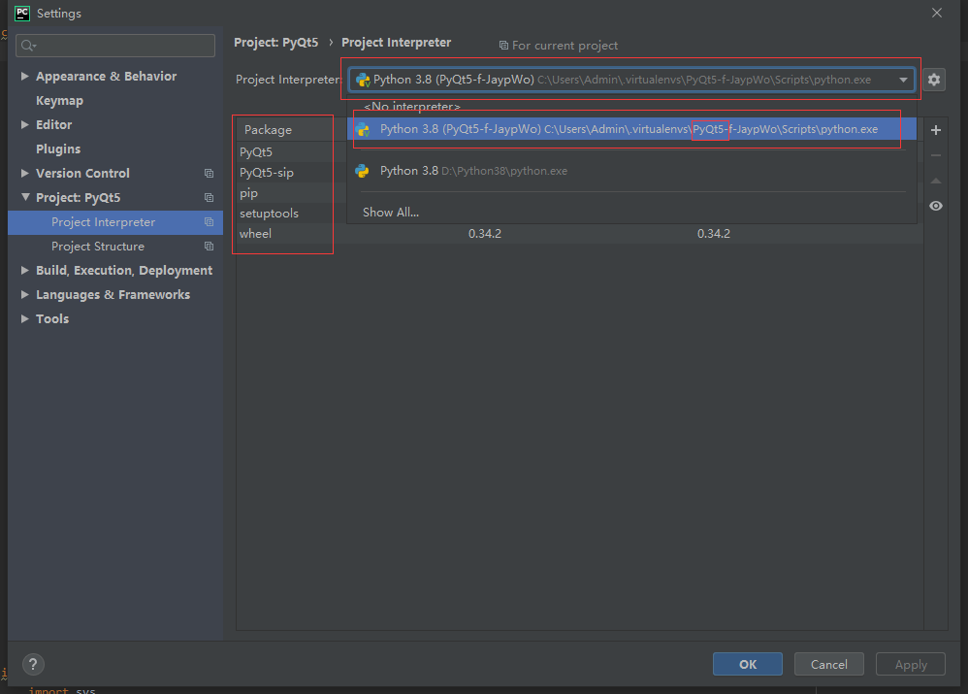The image size is (968, 694).
Task: Click the search magnifier icon in settings
Action: coord(28,46)
